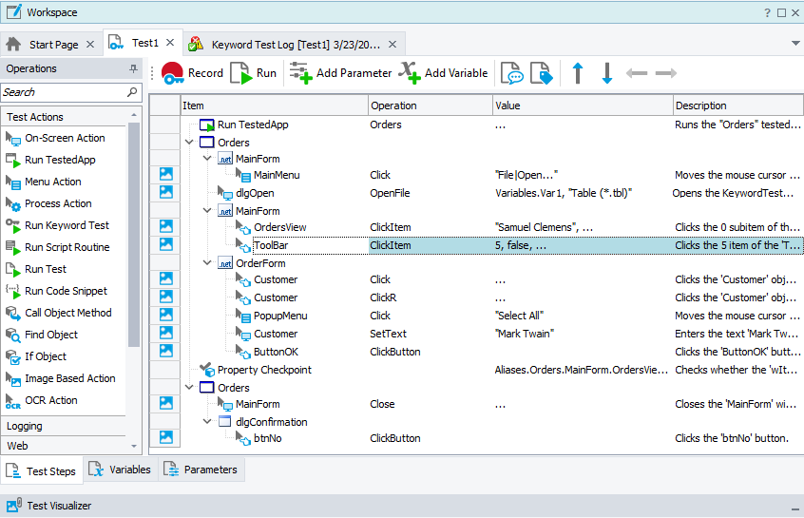The width and height of the screenshot is (804, 518).
Task: Select OCR Action from operations list
Action: coord(51,400)
